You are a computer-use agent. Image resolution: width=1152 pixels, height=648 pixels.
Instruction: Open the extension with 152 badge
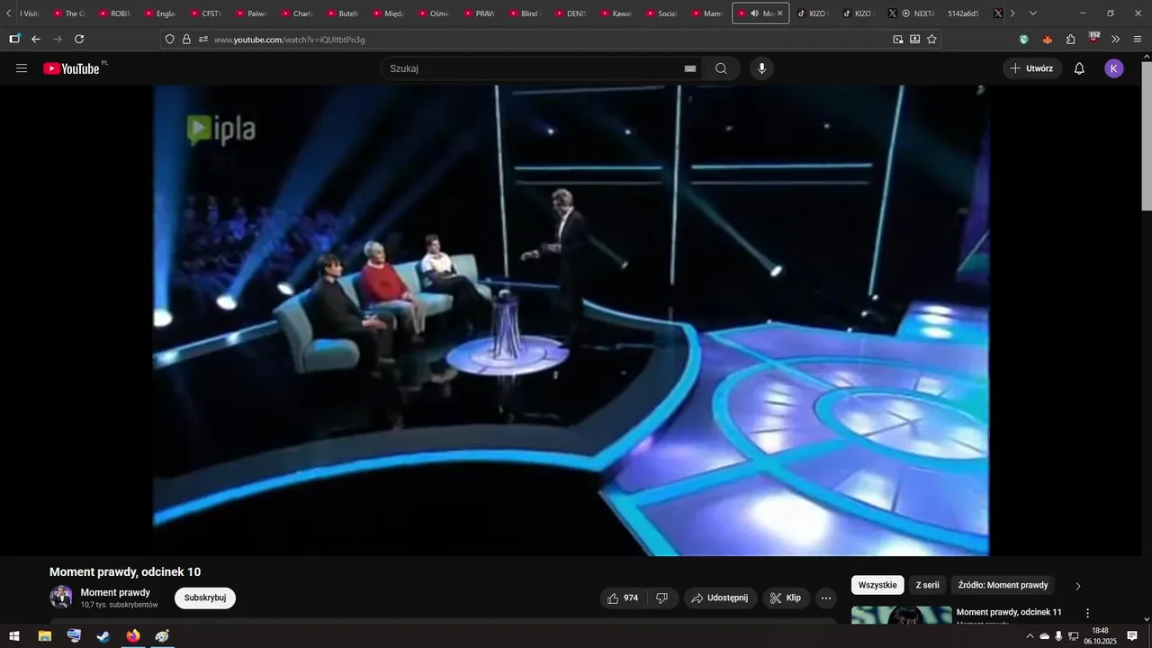(1093, 38)
